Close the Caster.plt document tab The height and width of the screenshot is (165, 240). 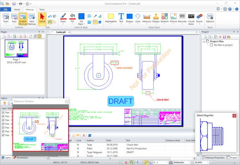(69, 32)
